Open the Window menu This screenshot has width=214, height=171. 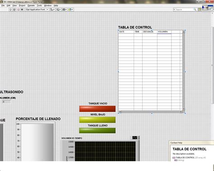coord(48,5)
